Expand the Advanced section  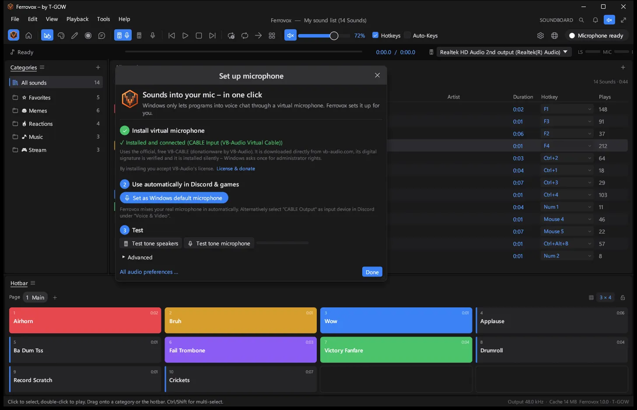(137, 258)
